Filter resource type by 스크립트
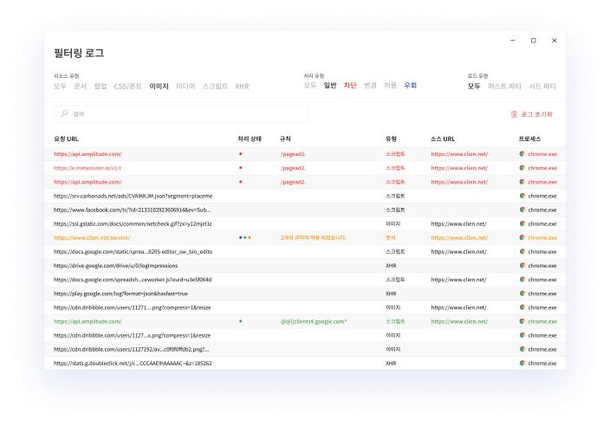Screen dimensions: 610x426 point(215,86)
